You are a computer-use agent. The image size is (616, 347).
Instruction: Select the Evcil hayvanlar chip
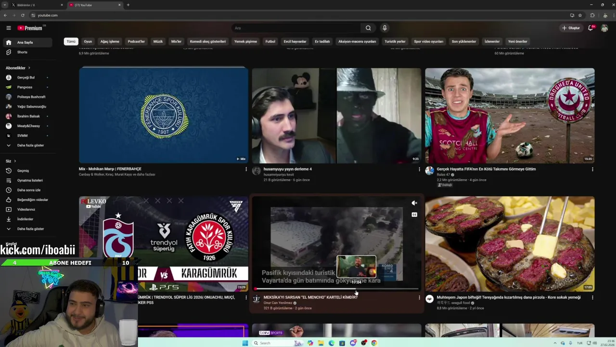tap(295, 41)
